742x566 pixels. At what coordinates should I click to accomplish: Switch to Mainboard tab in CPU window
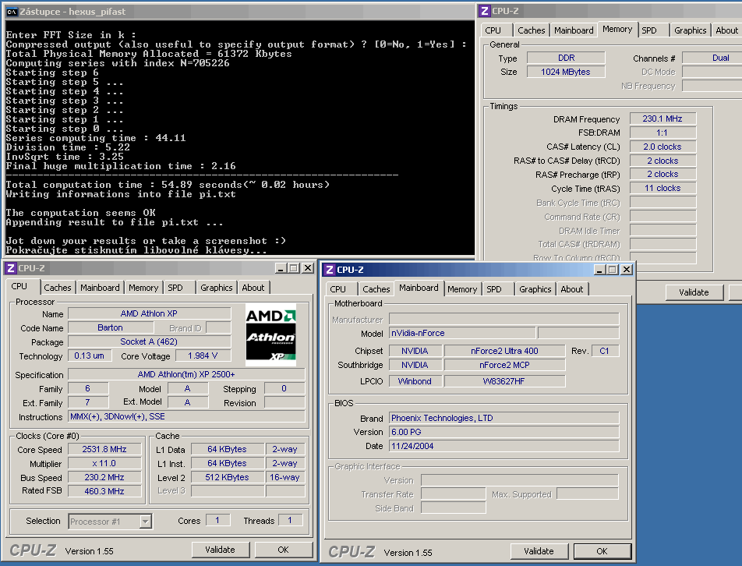click(100, 288)
